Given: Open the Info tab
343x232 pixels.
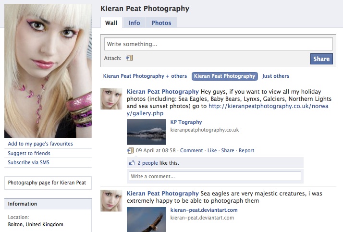Looking at the screenshot, I should tap(134, 23).
